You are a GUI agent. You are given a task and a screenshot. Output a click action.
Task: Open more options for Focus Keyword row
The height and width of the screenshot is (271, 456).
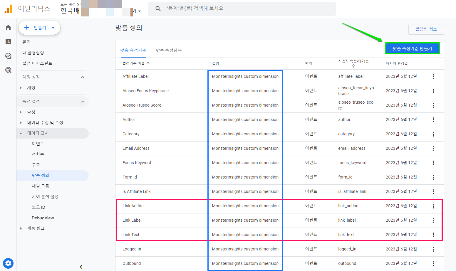pos(433,163)
